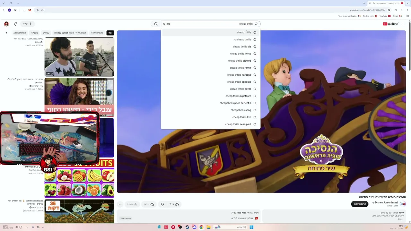Open the Windows Start button
Screen dimensions: 411x231
point(251,227)
